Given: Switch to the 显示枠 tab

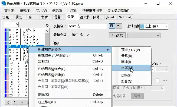Looking at the screenshot, I should click(x=85, y=17).
